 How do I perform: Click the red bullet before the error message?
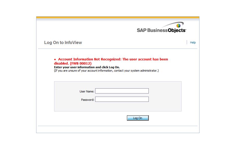point(55,60)
